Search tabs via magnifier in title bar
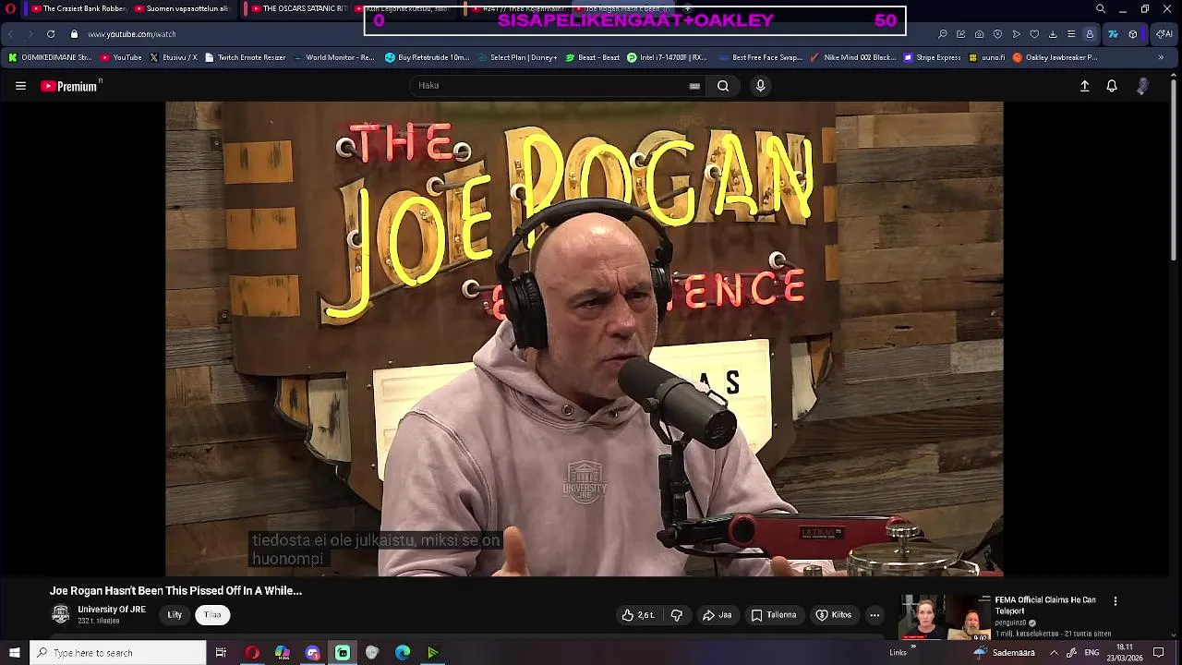 (1100, 9)
